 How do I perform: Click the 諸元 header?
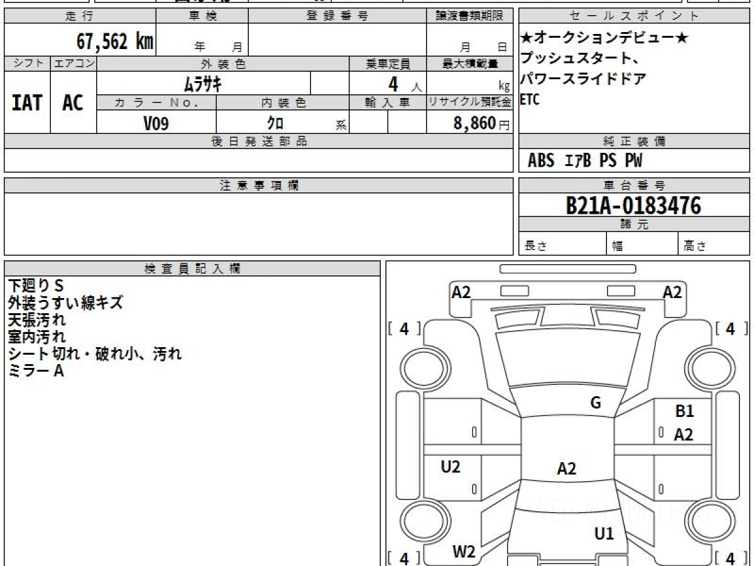[634, 225]
